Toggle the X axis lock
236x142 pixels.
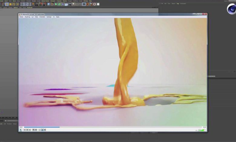22,4
